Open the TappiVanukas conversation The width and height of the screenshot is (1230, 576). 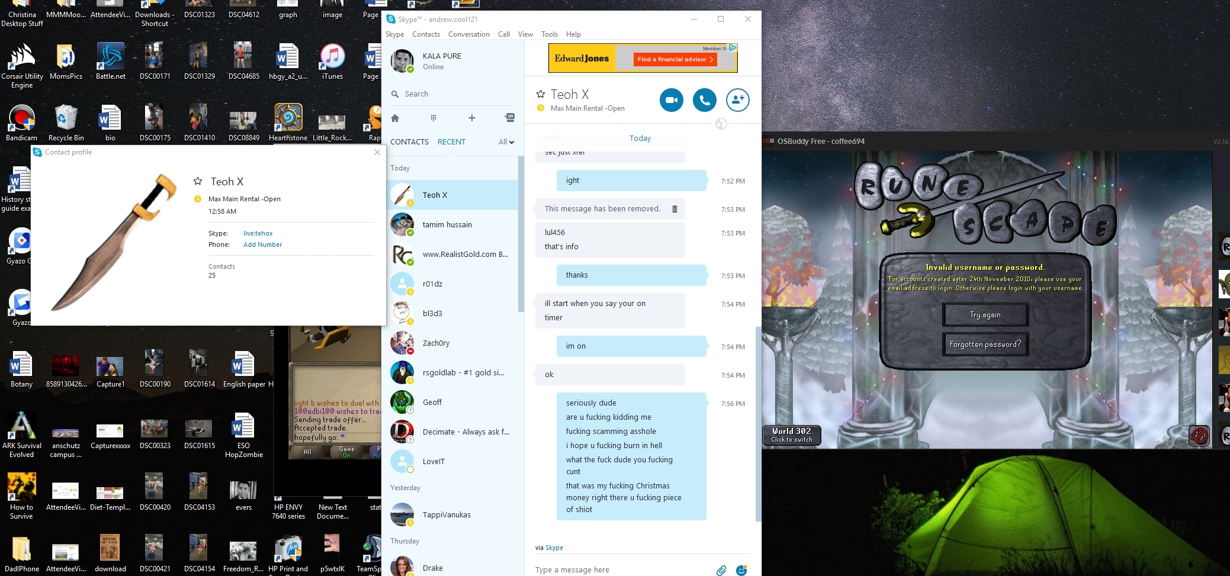coord(453,515)
